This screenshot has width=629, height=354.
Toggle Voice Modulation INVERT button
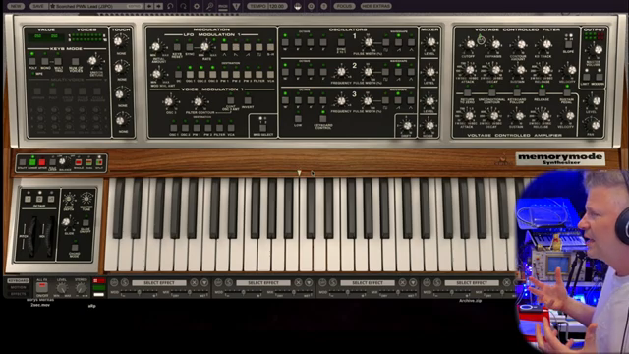click(x=248, y=100)
